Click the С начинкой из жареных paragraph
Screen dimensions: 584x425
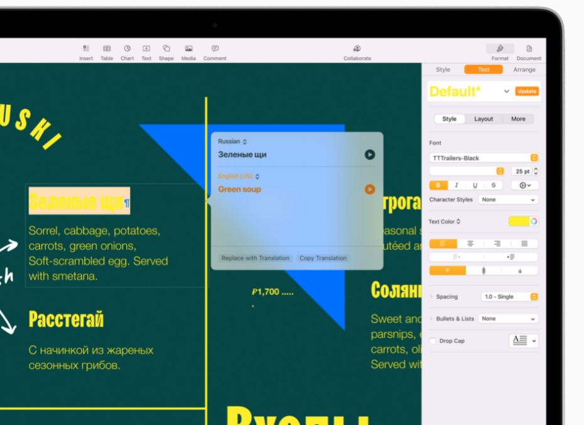pos(91,358)
